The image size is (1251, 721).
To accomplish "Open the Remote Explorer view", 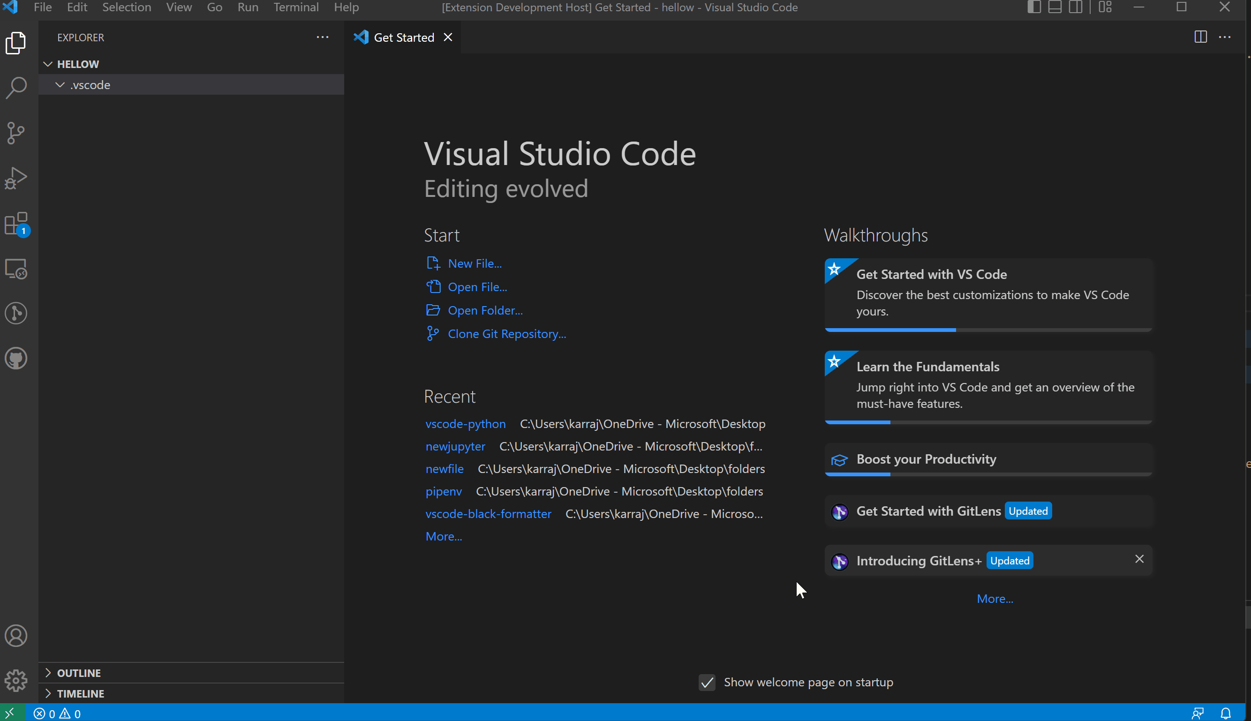I will (16, 269).
